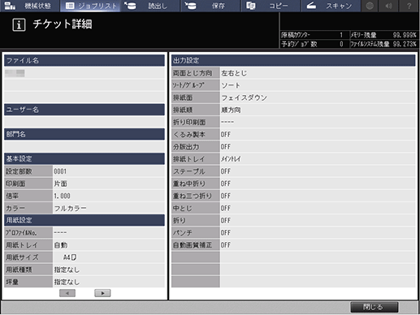Screen dimensions: 420x315
Task: Open help with question mark icon
Action: pyautogui.click(x=409, y=6)
